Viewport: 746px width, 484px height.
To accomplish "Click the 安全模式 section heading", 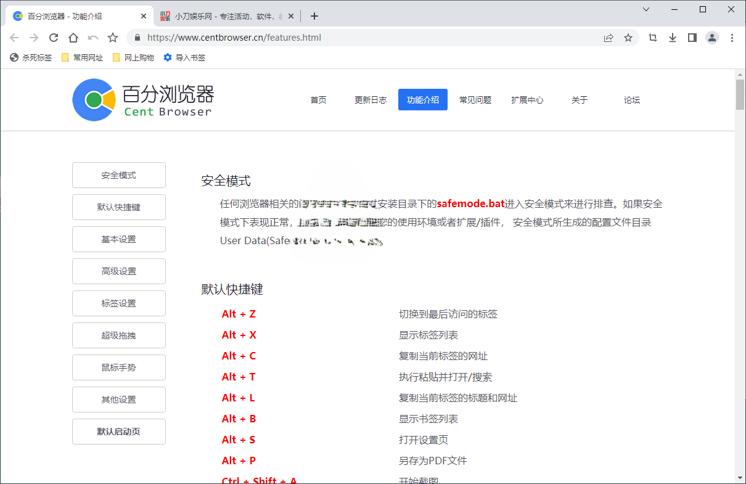I will pos(226,181).
